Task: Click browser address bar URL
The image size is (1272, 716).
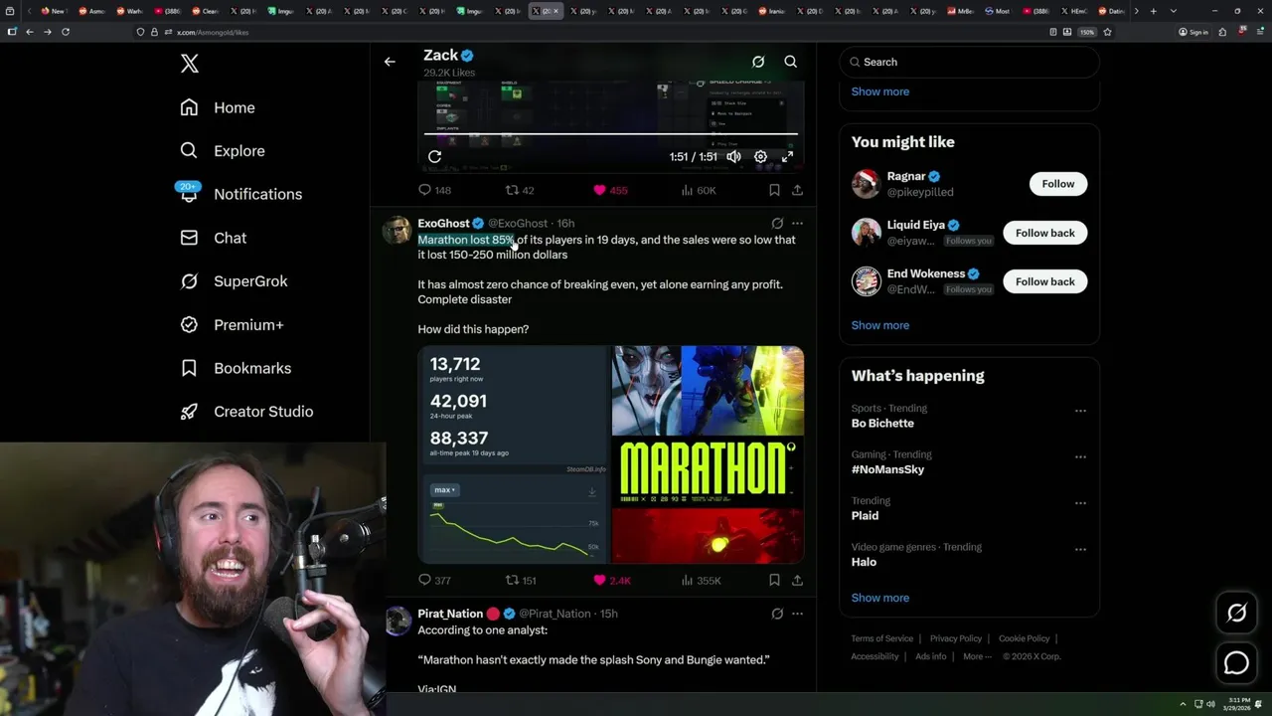Action: (213, 32)
